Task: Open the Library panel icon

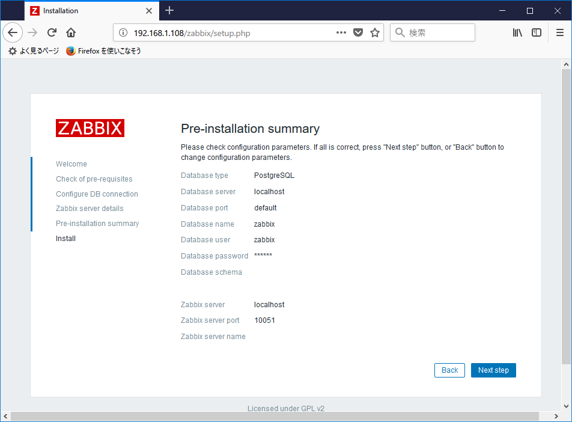Action: pyautogui.click(x=517, y=32)
